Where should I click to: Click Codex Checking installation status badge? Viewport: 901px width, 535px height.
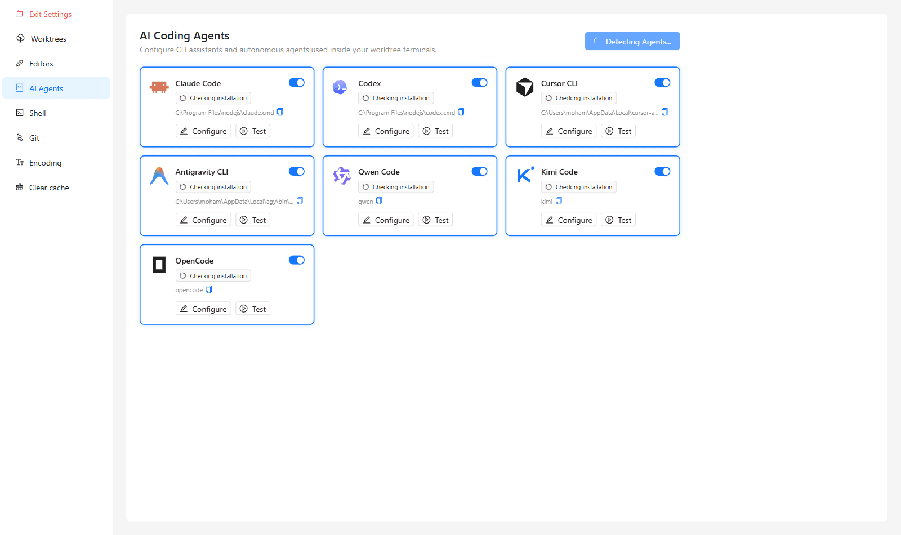point(396,98)
